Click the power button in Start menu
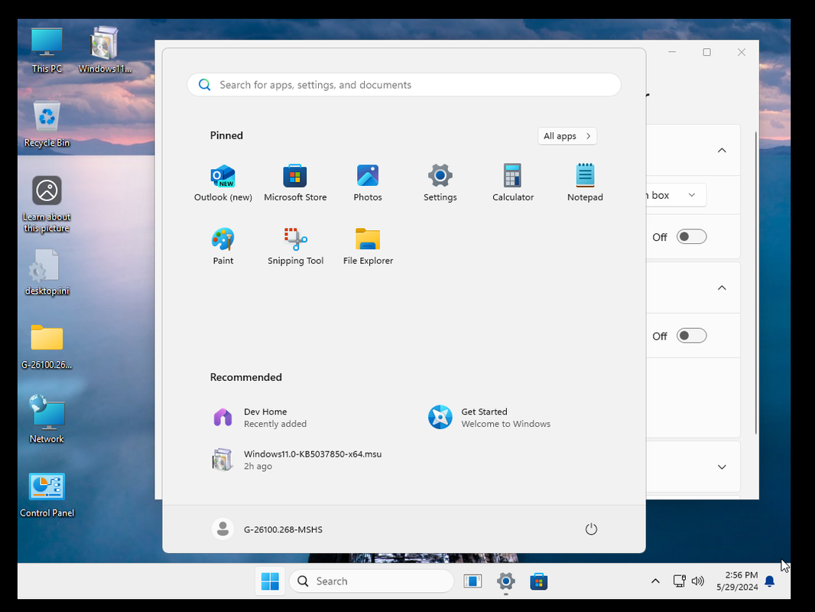Viewport: 815px width, 612px height. (591, 529)
